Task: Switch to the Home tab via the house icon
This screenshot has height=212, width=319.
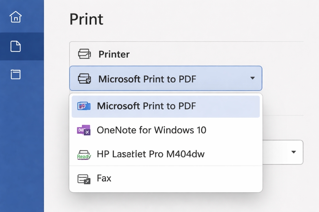Action: pyautogui.click(x=16, y=17)
